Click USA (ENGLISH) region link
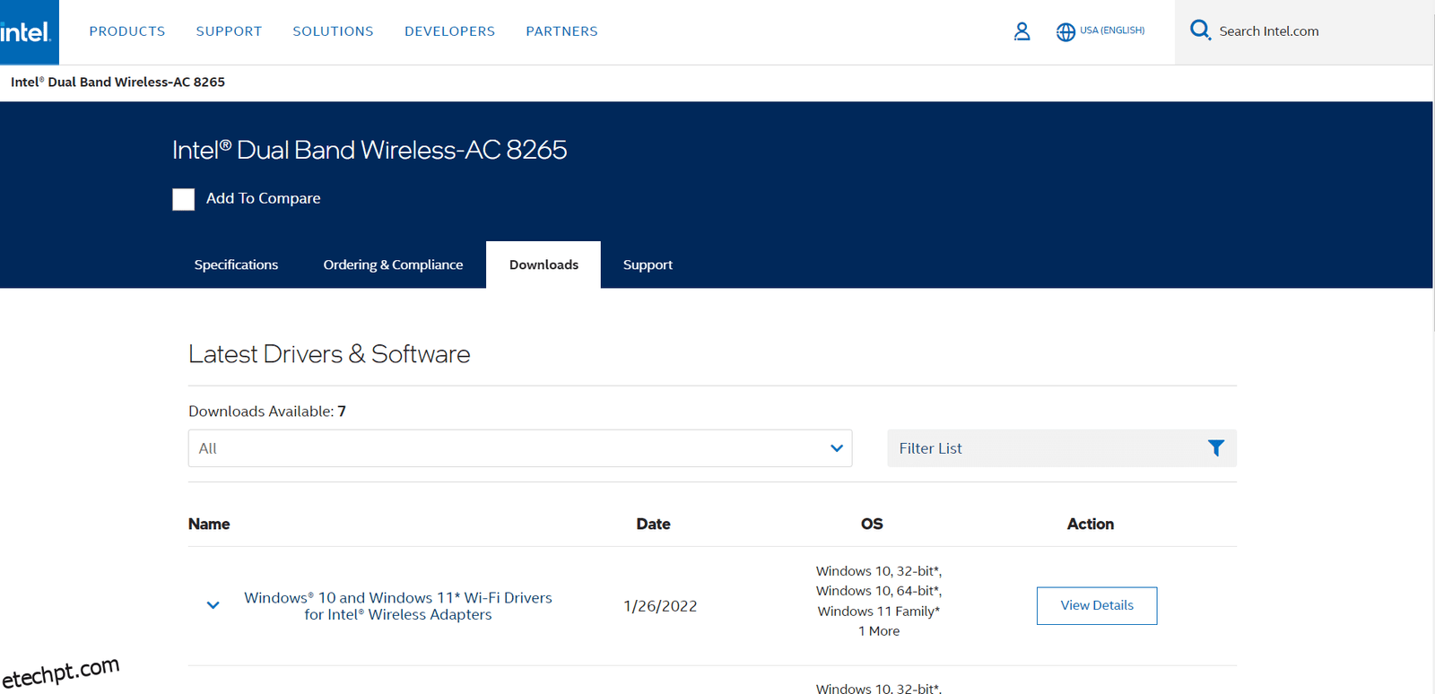 click(x=1112, y=30)
